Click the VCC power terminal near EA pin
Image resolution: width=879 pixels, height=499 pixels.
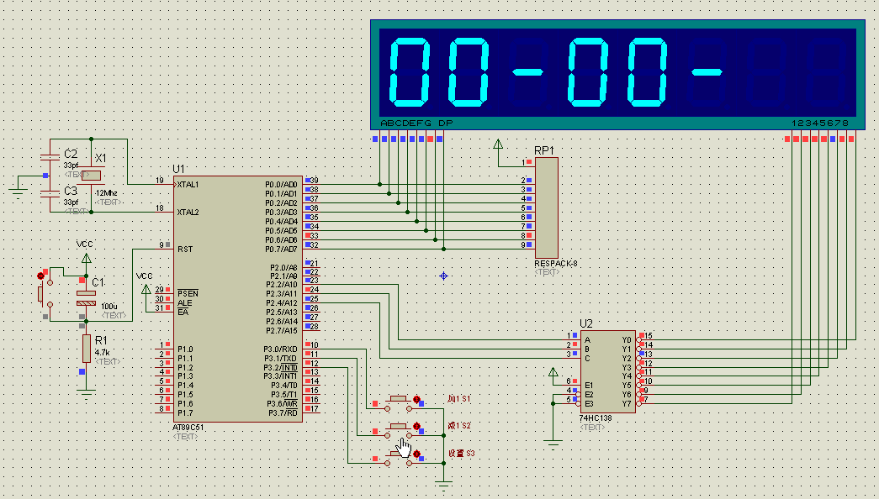tap(146, 289)
